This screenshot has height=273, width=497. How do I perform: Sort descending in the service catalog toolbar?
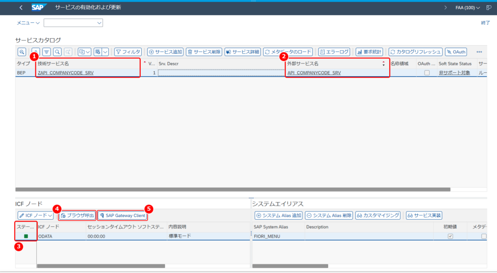[x=47, y=52]
